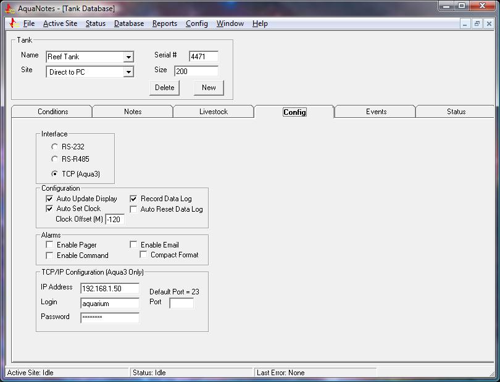Click the red fish icon in menu bar

12,23
